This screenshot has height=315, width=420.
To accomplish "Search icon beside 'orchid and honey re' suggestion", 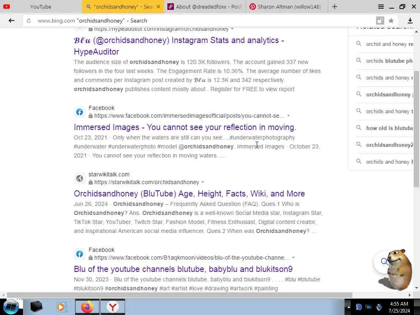I will click(x=358, y=43).
